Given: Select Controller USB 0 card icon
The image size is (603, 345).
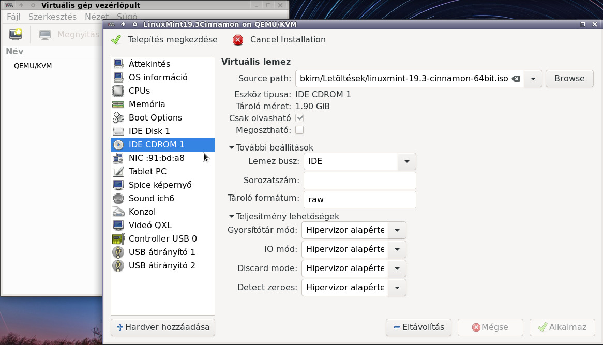Looking at the screenshot, I should tap(118, 239).
